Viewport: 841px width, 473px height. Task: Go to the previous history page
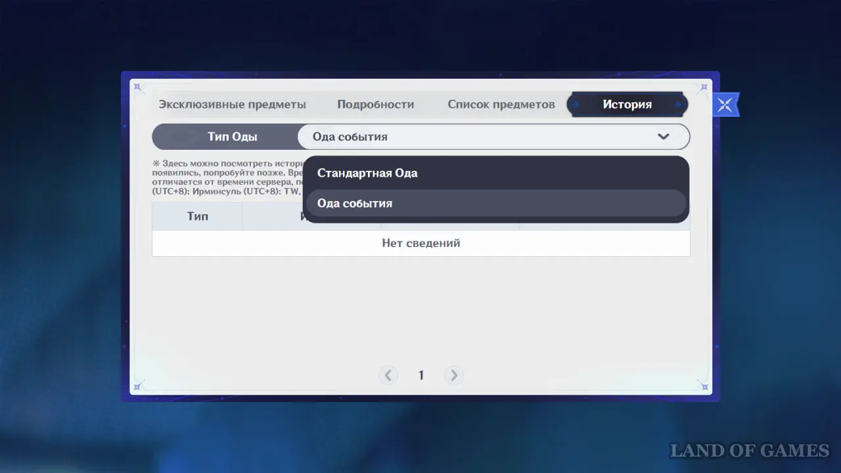pyautogui.click(x=388, y=375)
